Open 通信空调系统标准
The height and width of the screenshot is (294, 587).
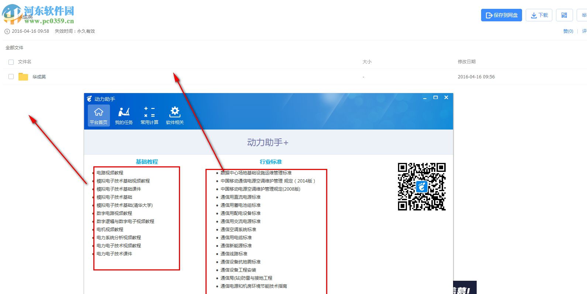click(238, 230)
